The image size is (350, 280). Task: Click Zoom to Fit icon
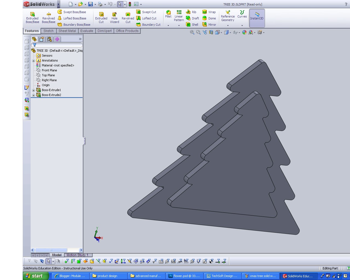point(192,32)
